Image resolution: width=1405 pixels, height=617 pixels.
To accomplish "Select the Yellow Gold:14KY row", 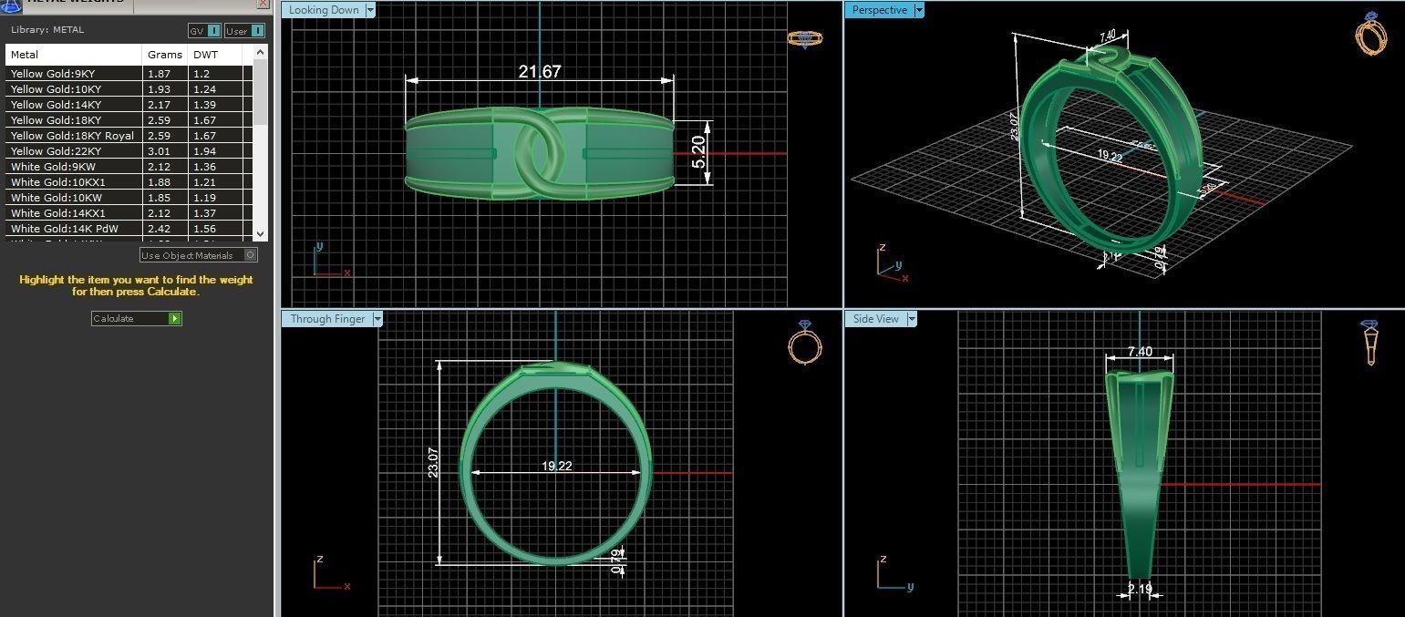I will tap(129, 105).
